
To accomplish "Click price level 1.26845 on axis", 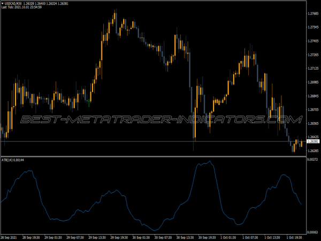I will pos(313,96).
